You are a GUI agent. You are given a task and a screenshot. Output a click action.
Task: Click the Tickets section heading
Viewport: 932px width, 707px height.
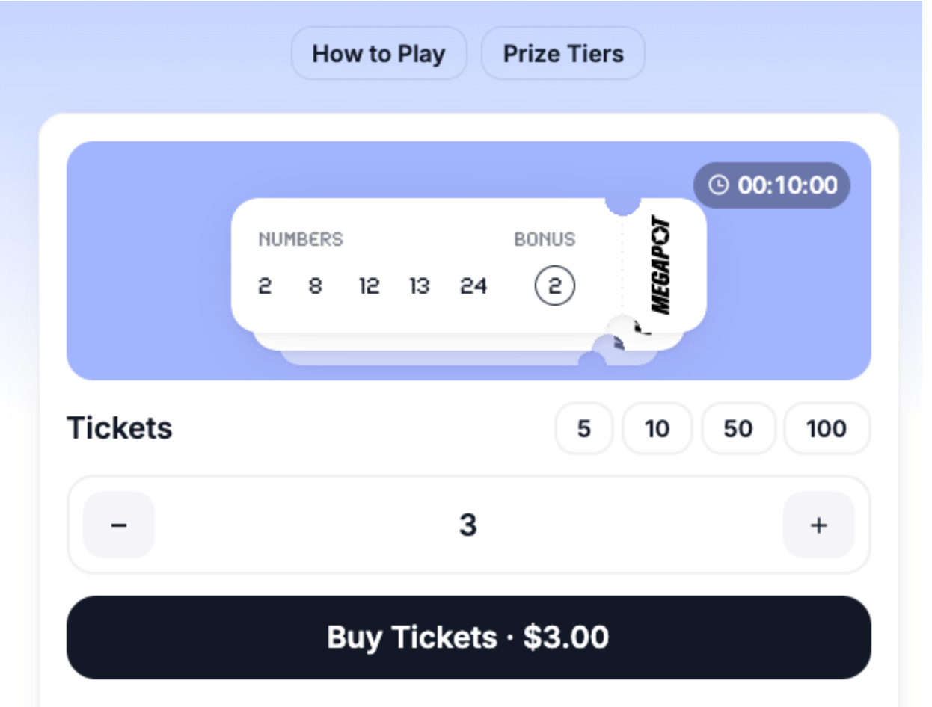(x=120, y=428)
